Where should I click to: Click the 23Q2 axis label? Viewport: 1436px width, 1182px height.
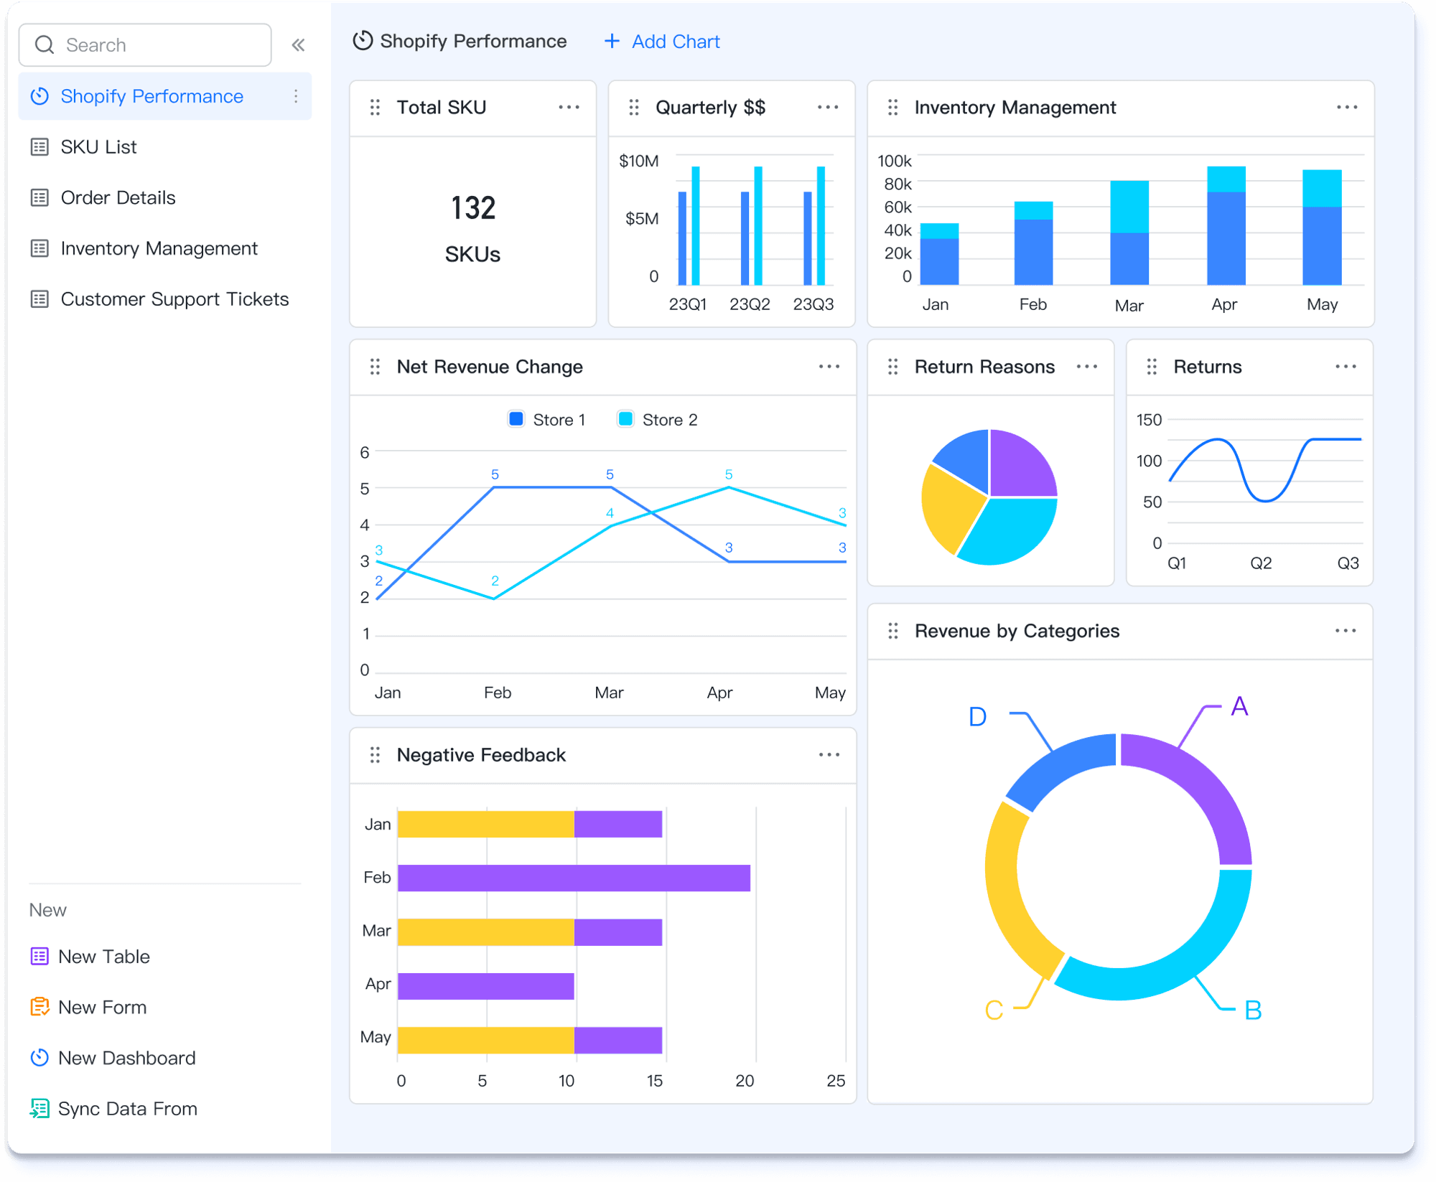pyautogui.click(x=750, y=304)
